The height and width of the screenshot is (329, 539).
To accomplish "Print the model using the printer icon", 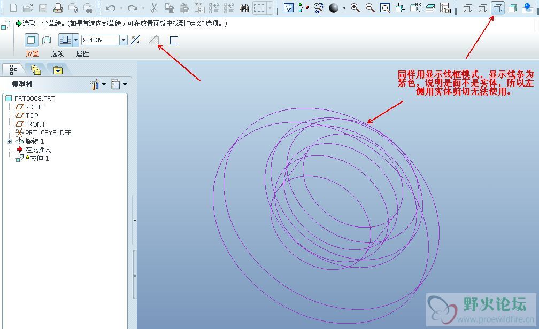I will point(58,7).
